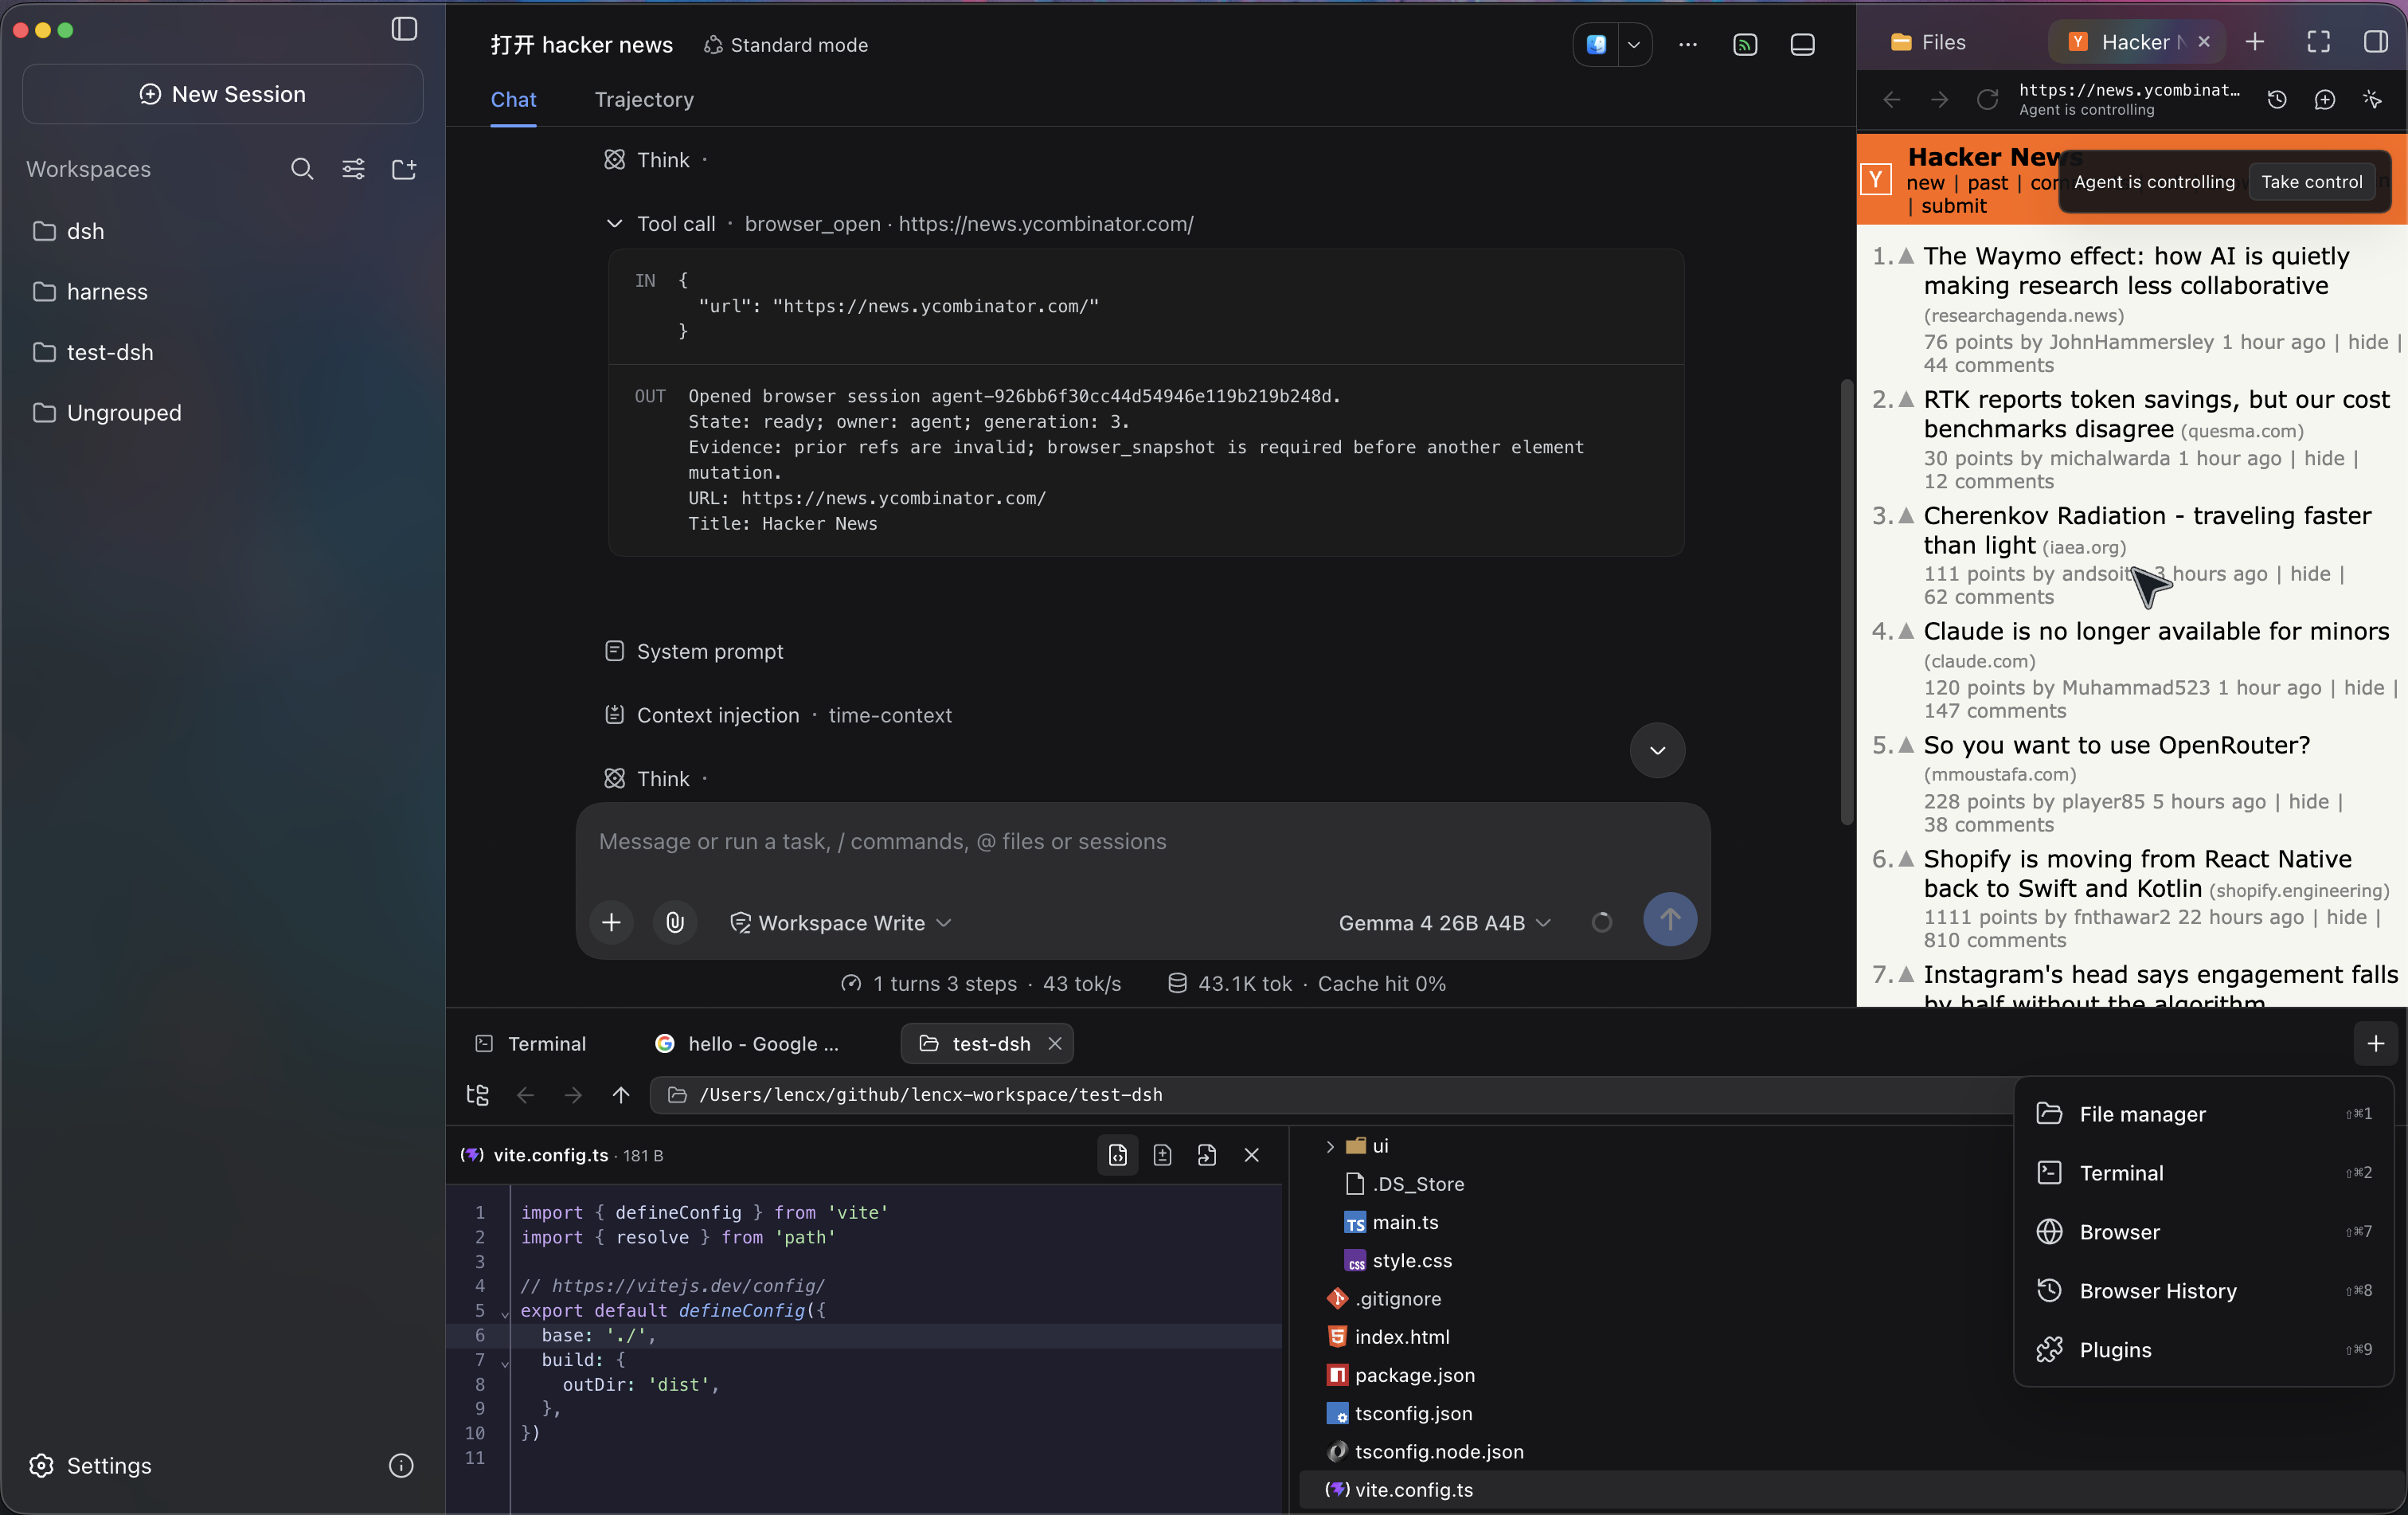Screen dimensions: 2408x1515
Task: Upvote the OpenRouter story
Action: [1907, 746]
